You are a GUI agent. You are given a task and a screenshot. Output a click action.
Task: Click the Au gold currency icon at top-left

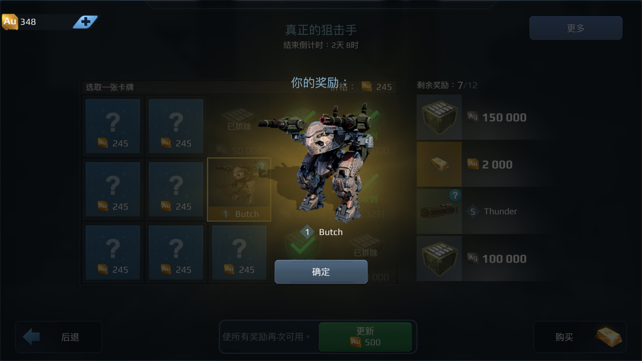[x=10, y=22]
